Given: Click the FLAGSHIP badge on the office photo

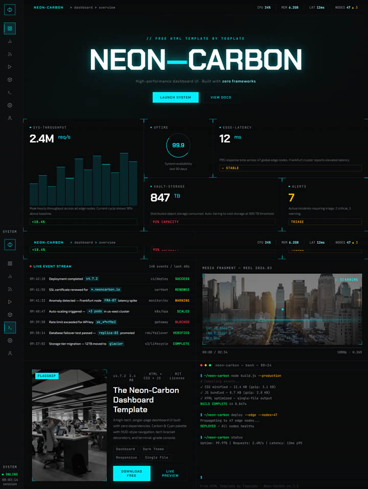Looking at the screenshot, I should 47,376.
